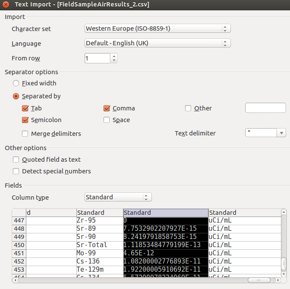Tick the Other separator checkbox
The height and width of the screenshot is (289, 290).
coord(188,108)
